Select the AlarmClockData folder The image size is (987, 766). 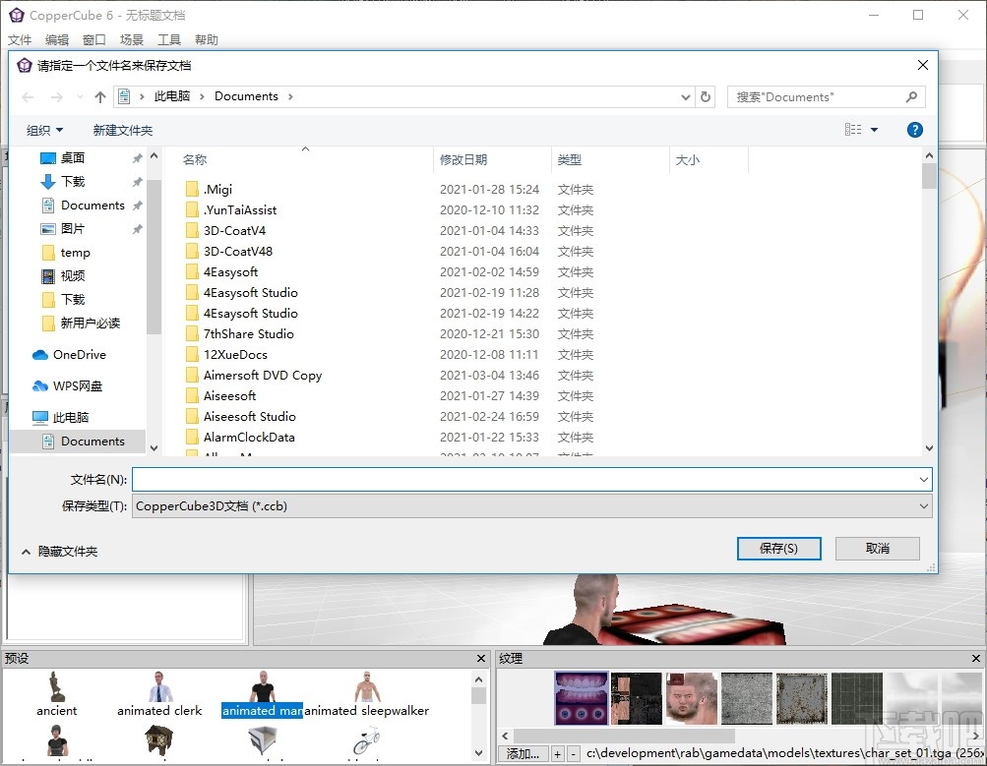click(249, 438)
